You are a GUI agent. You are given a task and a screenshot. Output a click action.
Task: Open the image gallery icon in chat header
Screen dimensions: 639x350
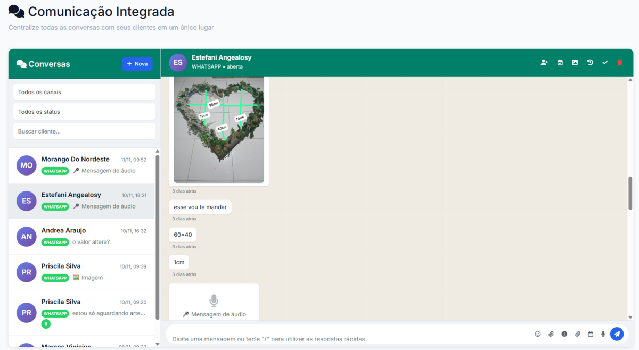click(575, 63)
